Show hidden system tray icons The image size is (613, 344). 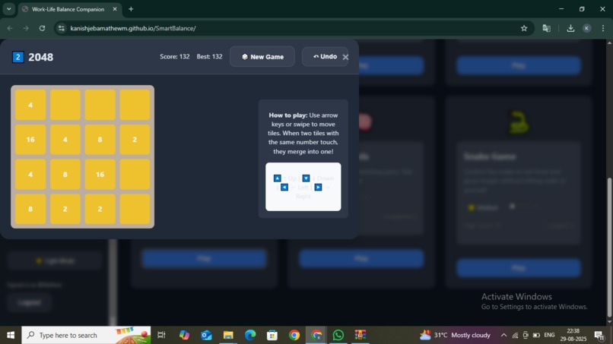coord(503,335)
